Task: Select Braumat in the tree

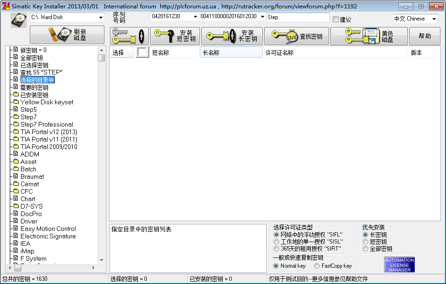Action: pos(32,176)
